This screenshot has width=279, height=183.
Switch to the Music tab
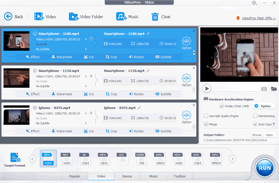[153, 176]
